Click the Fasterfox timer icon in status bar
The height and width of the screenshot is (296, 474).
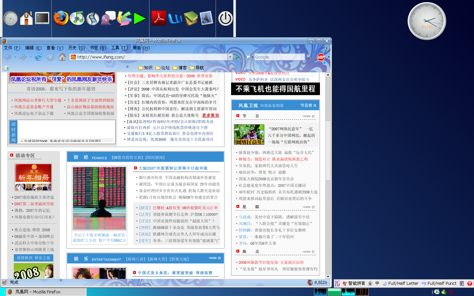(x=310, y=282)
